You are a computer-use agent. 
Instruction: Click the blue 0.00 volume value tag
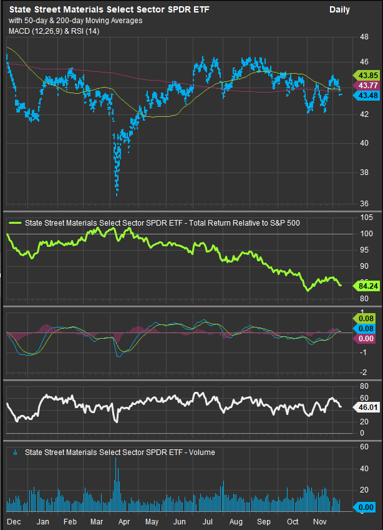(x=364, y=508)
